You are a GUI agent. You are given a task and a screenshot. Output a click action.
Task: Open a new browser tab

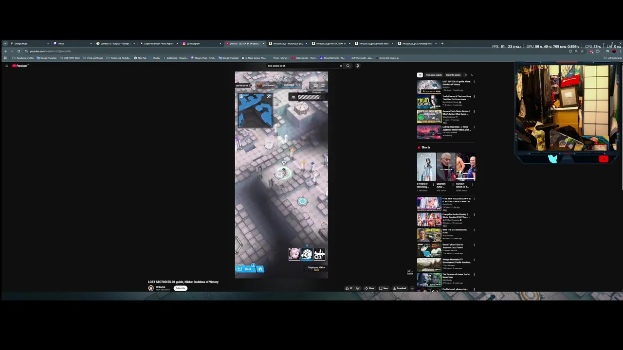pyautogui.click(x=442, y=44)
